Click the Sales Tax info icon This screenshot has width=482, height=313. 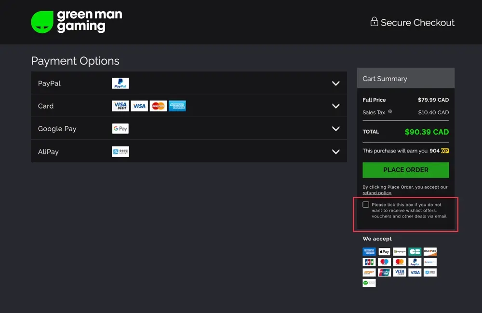(390, 112)
